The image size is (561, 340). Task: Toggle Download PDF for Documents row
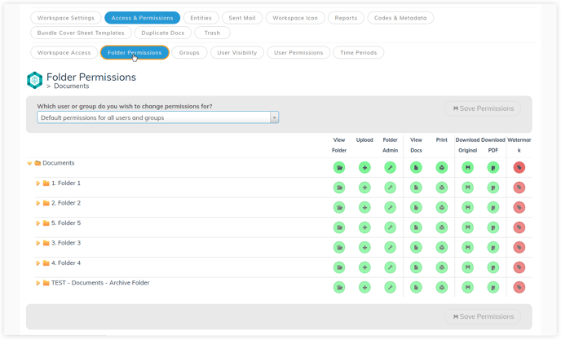[x=493, y=167]
